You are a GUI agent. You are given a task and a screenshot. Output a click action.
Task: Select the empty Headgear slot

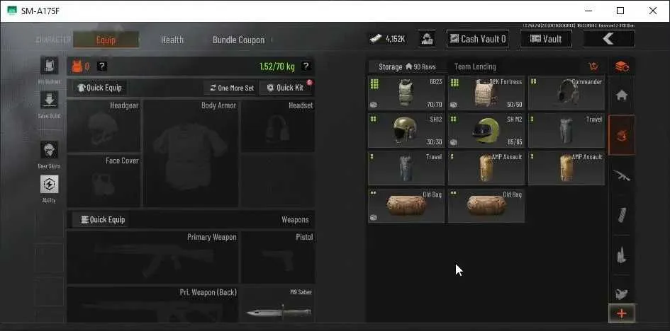click(x=104, y=126)
